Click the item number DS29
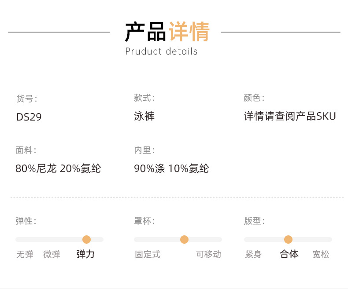The image size is (348, 289). [29, 117]
